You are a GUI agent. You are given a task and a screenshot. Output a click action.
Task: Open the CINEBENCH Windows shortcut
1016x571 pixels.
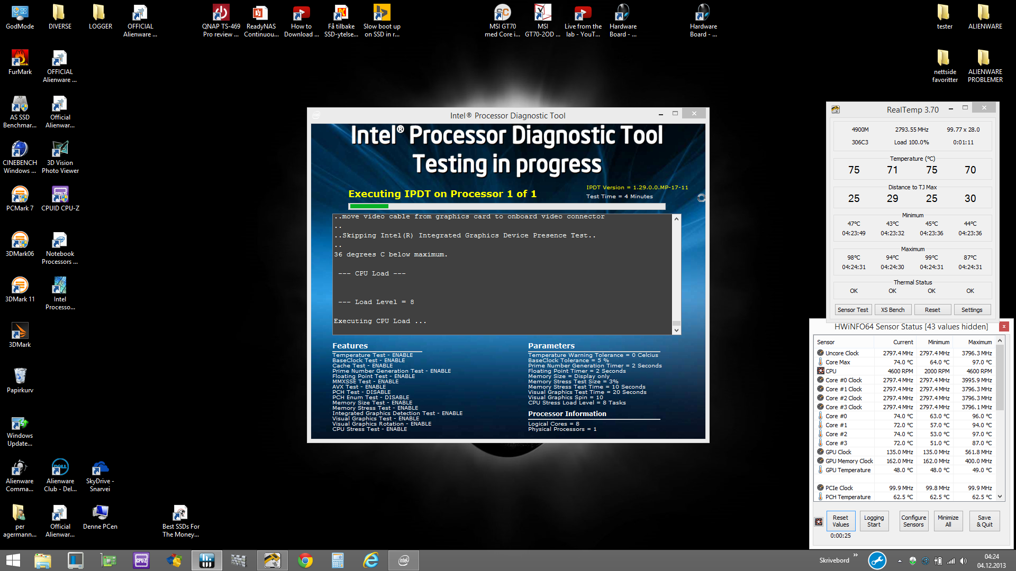point(20,158)
